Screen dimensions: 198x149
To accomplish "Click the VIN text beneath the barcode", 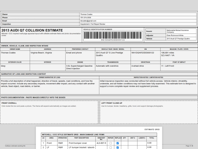I will [113, 40].
